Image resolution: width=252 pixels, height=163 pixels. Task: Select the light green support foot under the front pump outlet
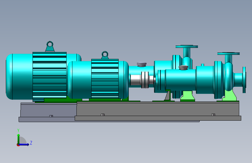point(230,96)
